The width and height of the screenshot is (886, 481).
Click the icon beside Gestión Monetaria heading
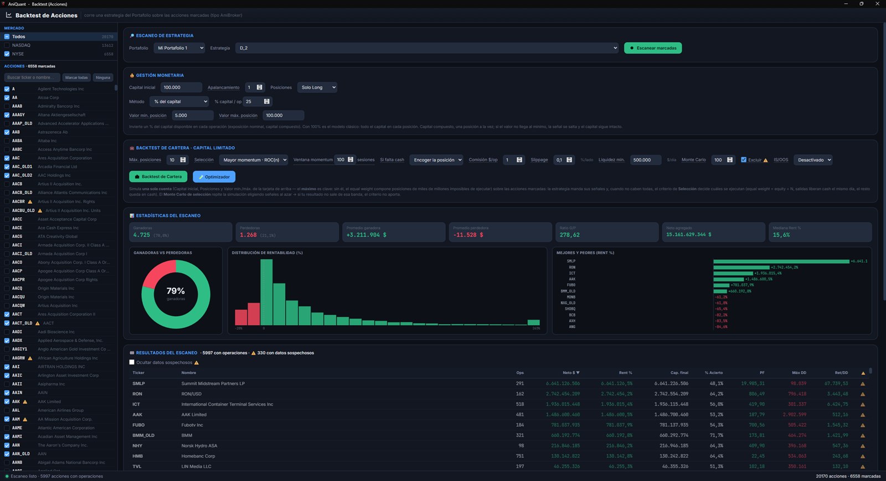tap(132, 75)
